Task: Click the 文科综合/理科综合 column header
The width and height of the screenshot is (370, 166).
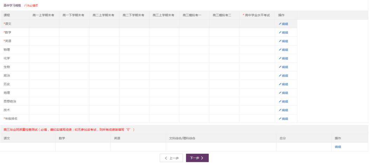Action: 182,138
